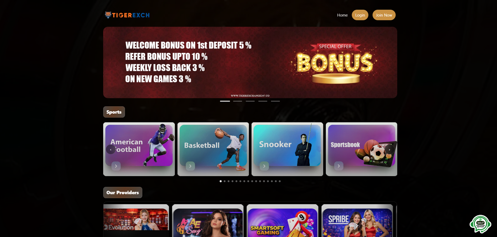Viewport: 497px width, 237px height.
Task: Select the last banner slide indicator
Action: 275,101
